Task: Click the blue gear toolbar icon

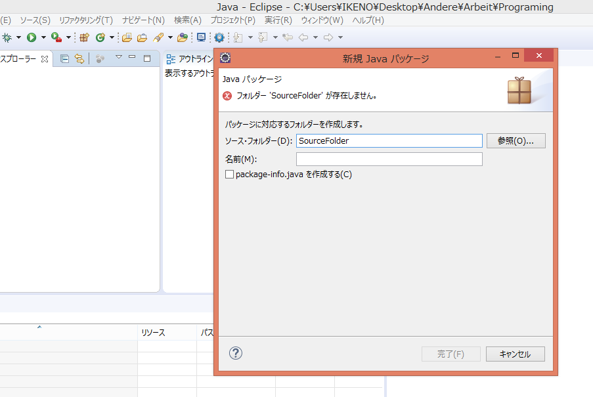Action: (219, 37)
